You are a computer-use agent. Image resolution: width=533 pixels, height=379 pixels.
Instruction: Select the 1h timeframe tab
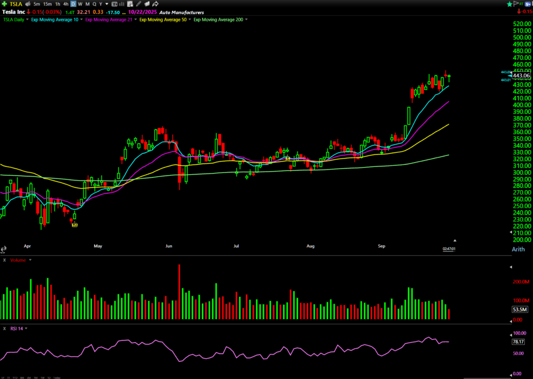pyautogui.click(x=57, y=4)
